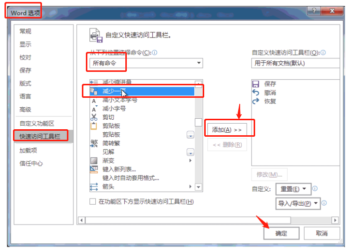Click the horizontal scrollbar right arrow

coord(335,220)
